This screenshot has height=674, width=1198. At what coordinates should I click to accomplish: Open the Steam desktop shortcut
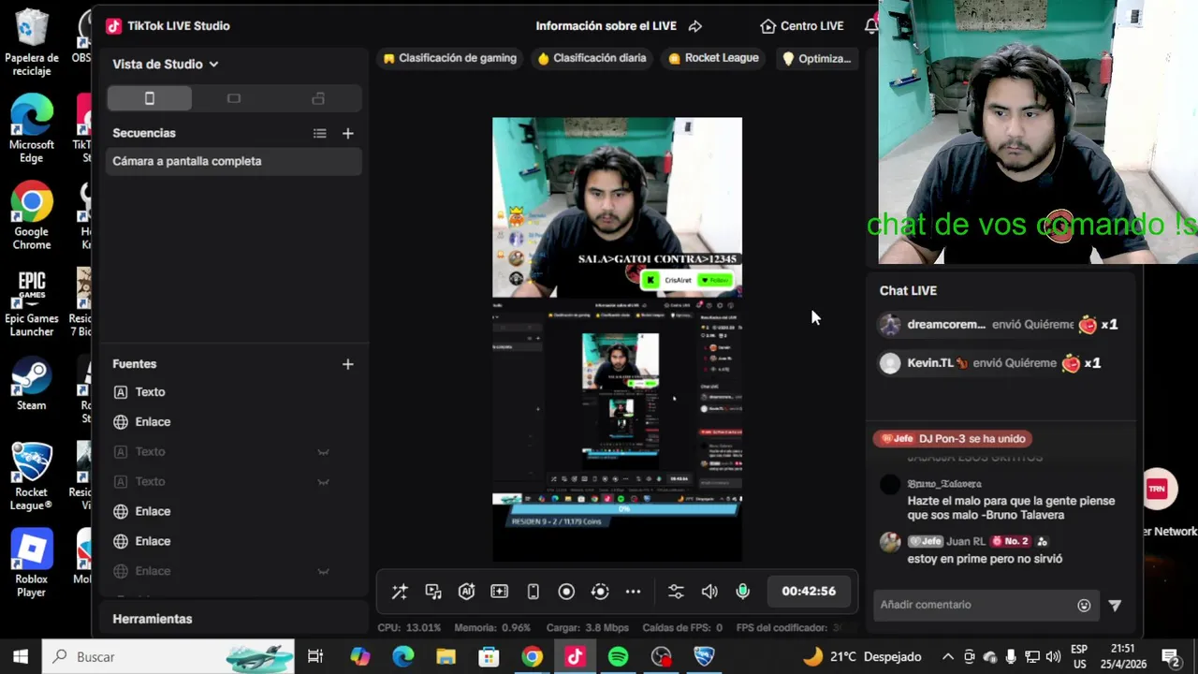tap(31, 386)
